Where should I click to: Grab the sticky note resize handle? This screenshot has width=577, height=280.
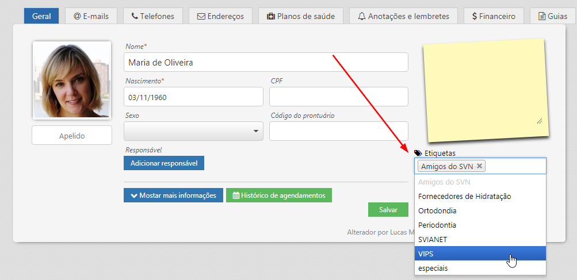coord(540,121)
